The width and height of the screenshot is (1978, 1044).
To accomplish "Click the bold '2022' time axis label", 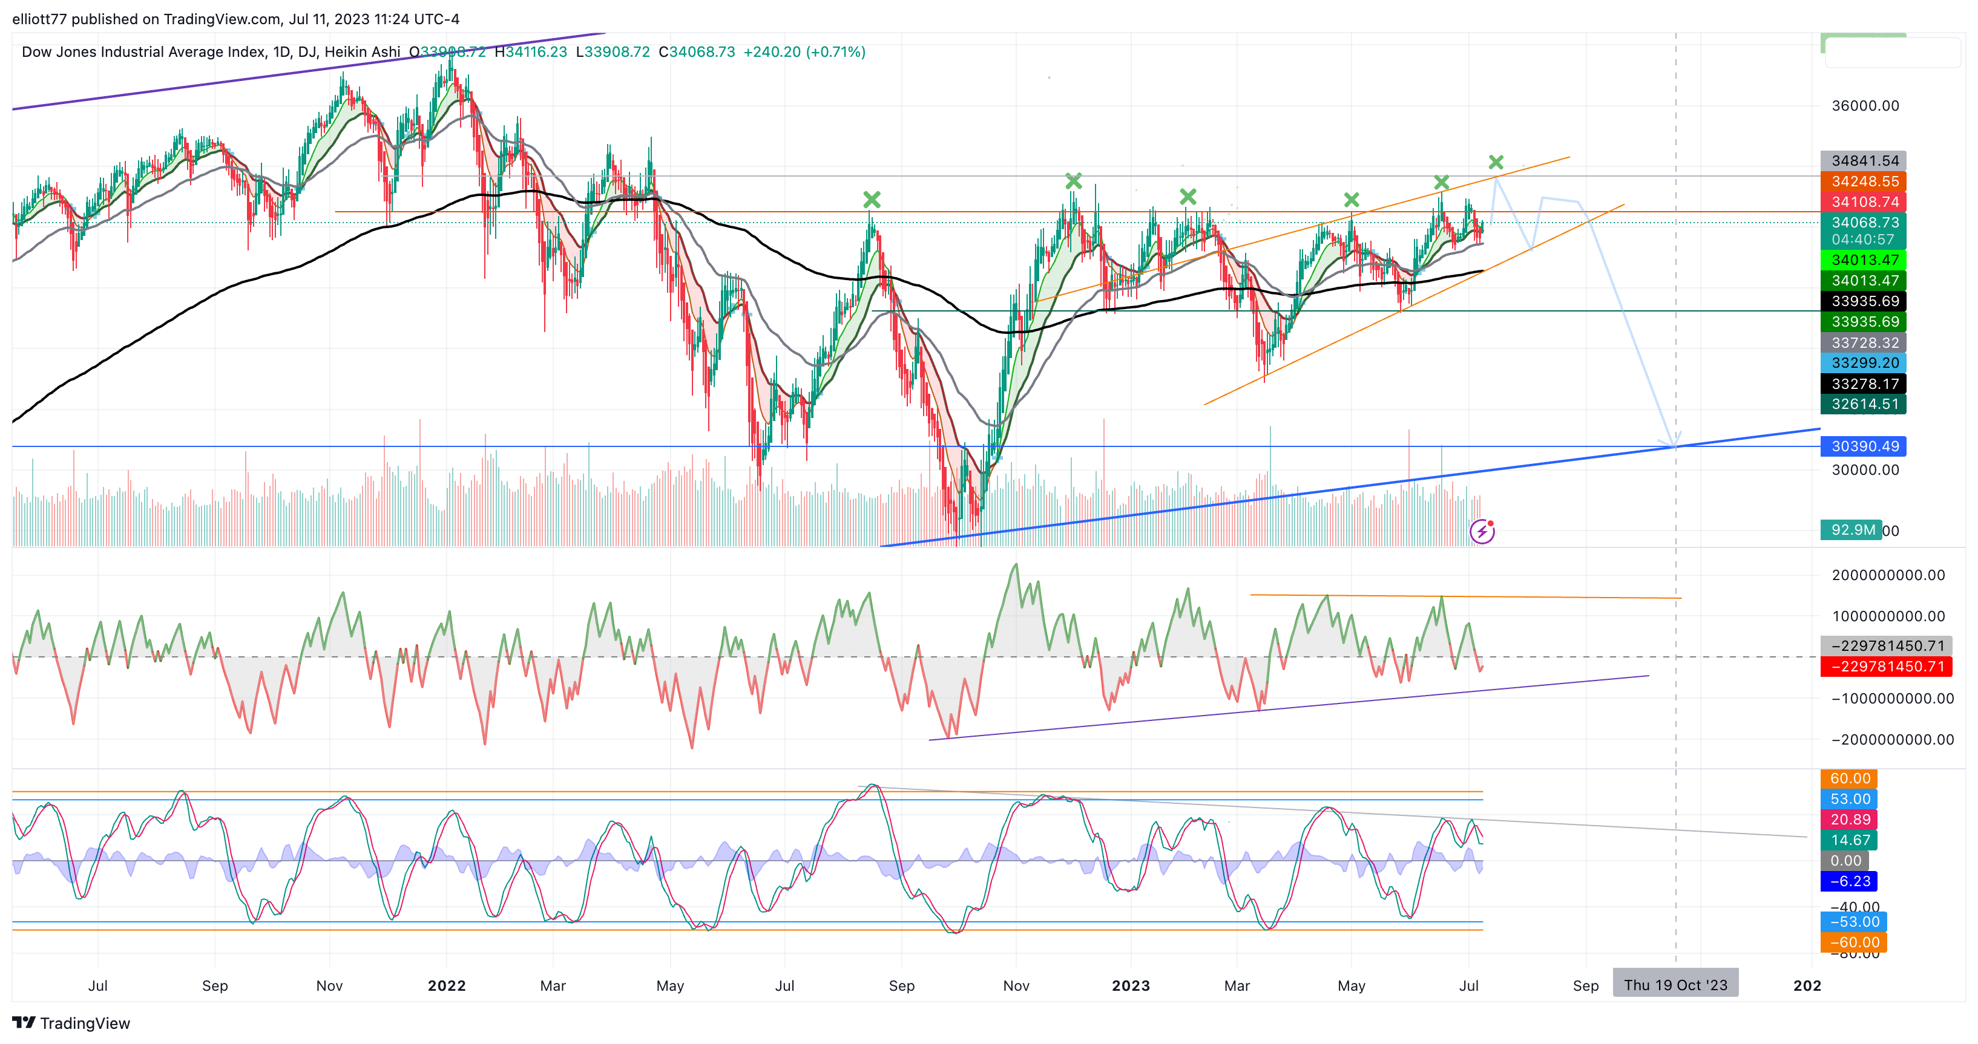I will [447, 985].
